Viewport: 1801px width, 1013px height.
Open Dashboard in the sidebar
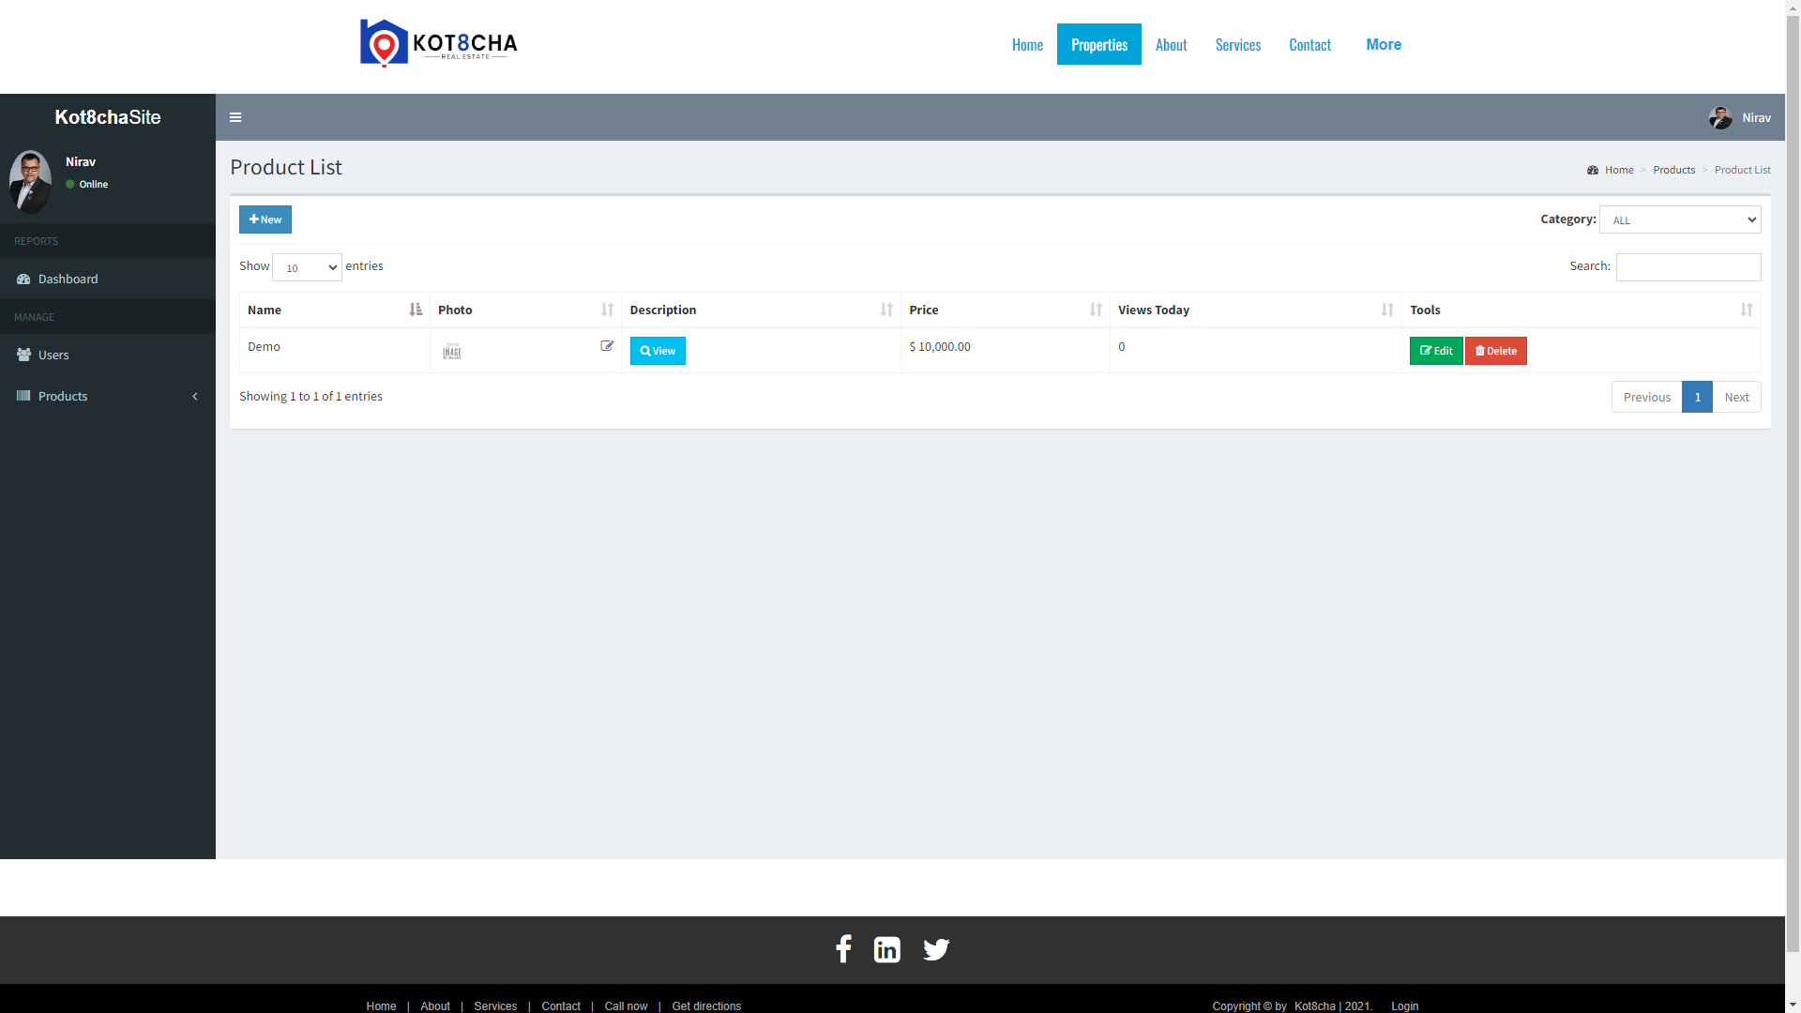68,279
